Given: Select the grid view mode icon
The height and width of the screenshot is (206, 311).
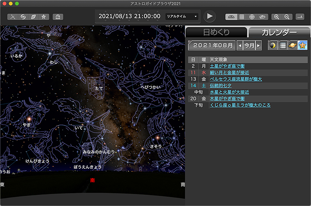Looking at the screenshot, I should coord(242,17).
